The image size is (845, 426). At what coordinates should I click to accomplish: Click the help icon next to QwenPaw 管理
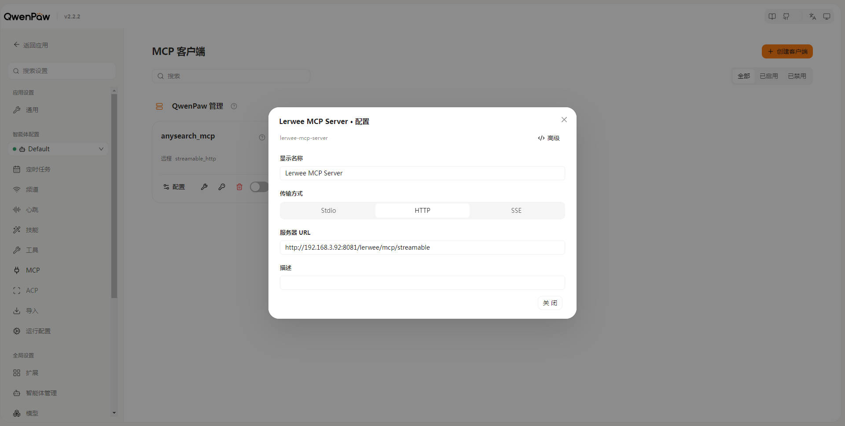[234, 106]
